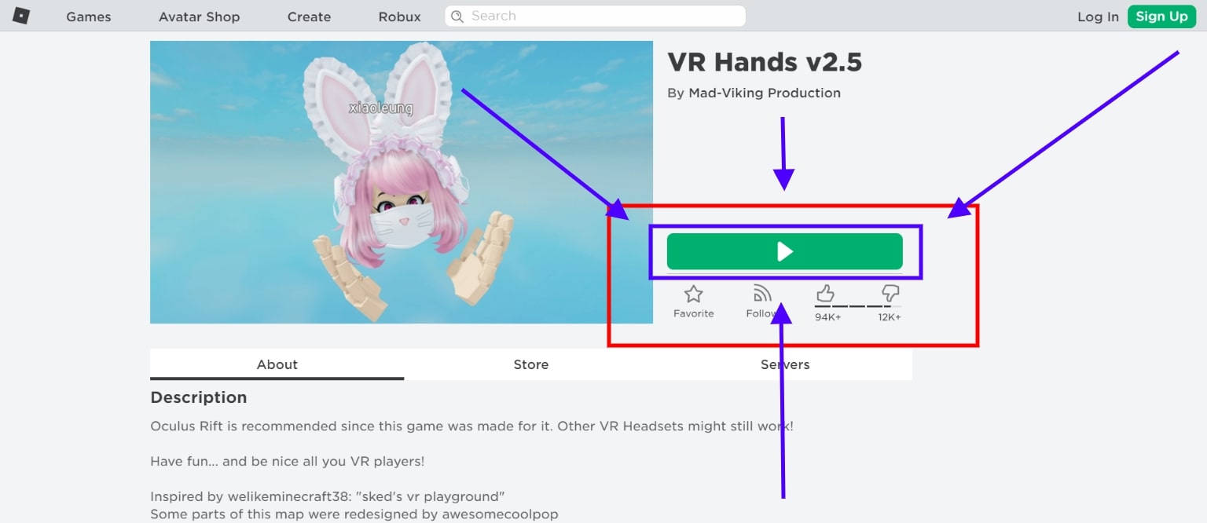1207x523 pixels.
Task: Click the 12K+ dislikes count
Action: point(890,317)
